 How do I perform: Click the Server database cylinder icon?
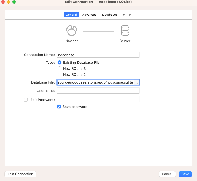(125, 31)
